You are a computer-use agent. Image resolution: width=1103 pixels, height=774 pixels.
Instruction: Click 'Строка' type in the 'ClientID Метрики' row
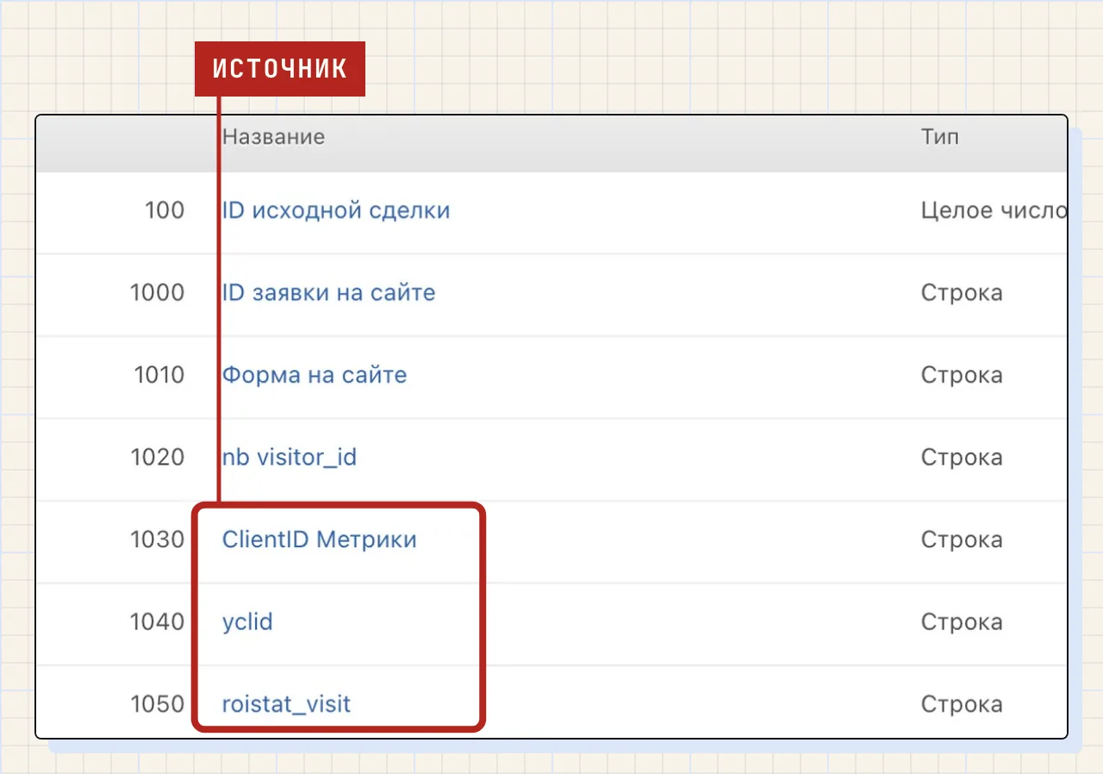tap(962, 540)
